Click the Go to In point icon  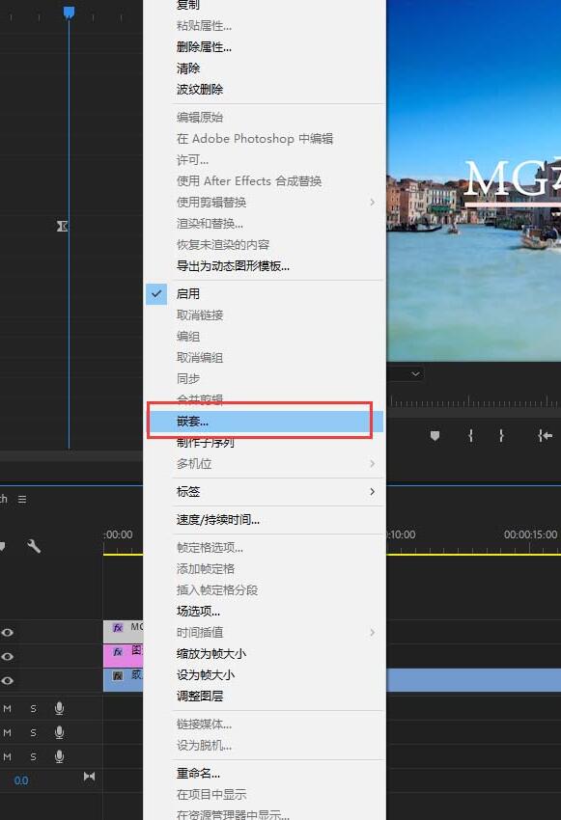tap(545, 436)
